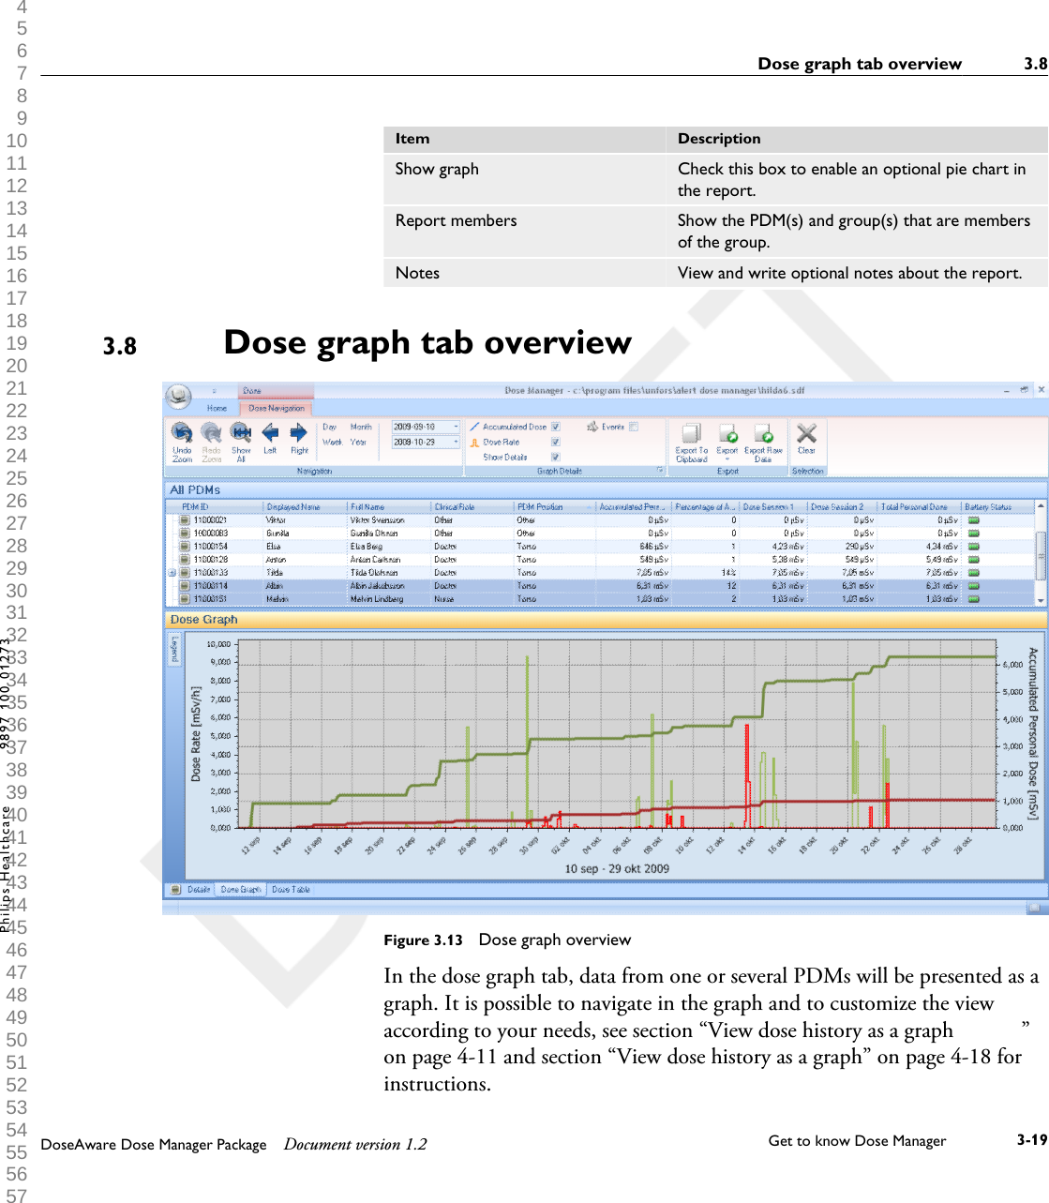Open the Export dropdown menu
1049x1203 pixels.
pos(727,458)
